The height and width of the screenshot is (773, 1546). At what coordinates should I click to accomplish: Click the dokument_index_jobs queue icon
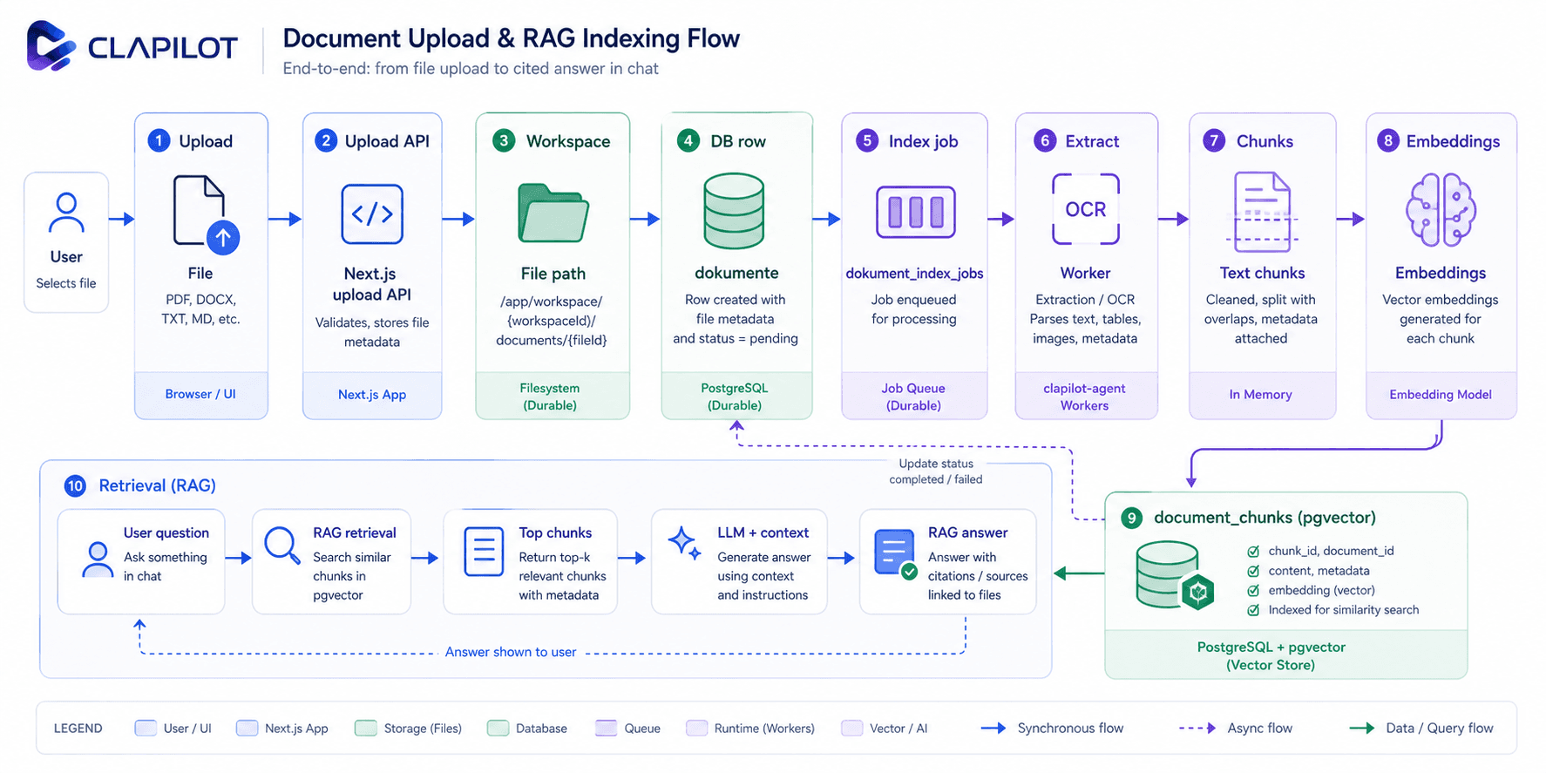(915, 212)
